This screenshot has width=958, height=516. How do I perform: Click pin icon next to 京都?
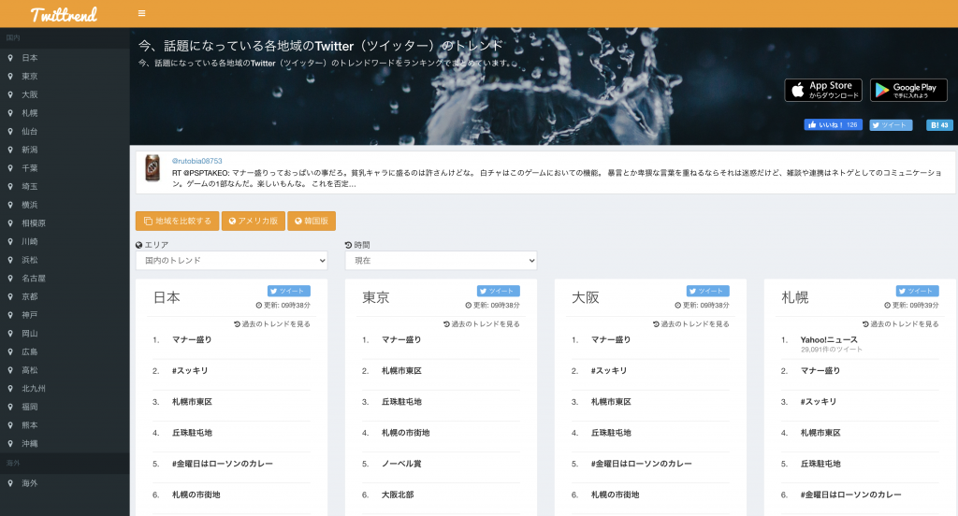click(x=10, y=296)
